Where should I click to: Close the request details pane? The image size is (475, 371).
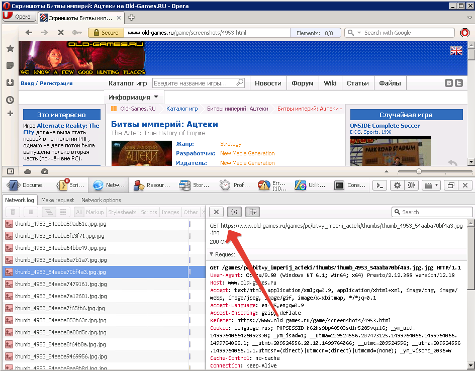point(216,212)
